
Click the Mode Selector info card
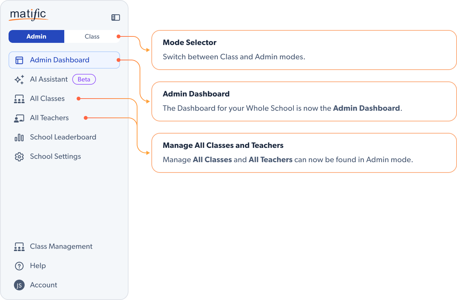click(304, 50)
